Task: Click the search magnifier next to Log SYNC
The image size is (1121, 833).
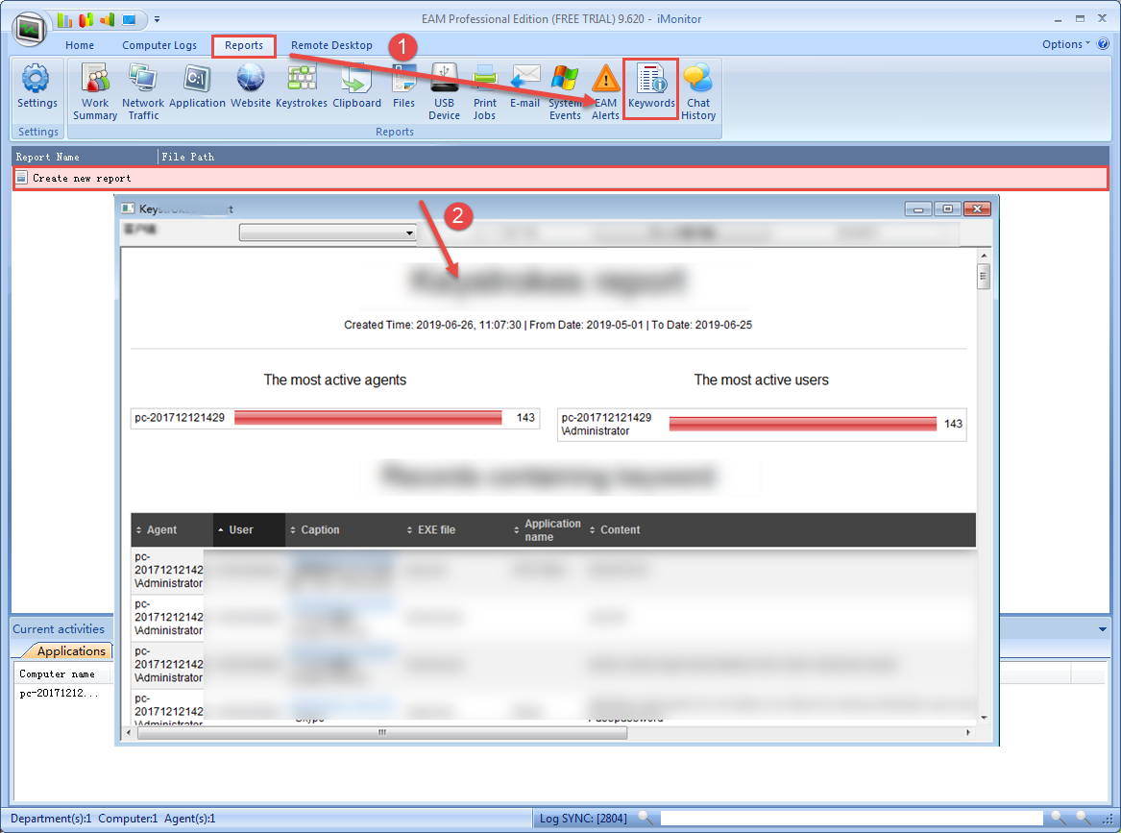Action: 646,818
